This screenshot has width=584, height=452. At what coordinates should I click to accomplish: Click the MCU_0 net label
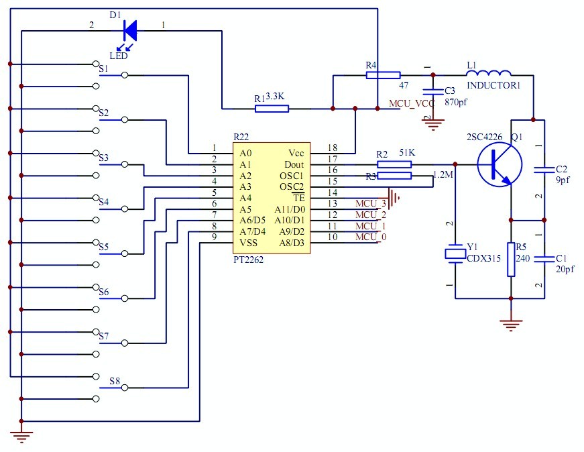(x=371, y=237)
